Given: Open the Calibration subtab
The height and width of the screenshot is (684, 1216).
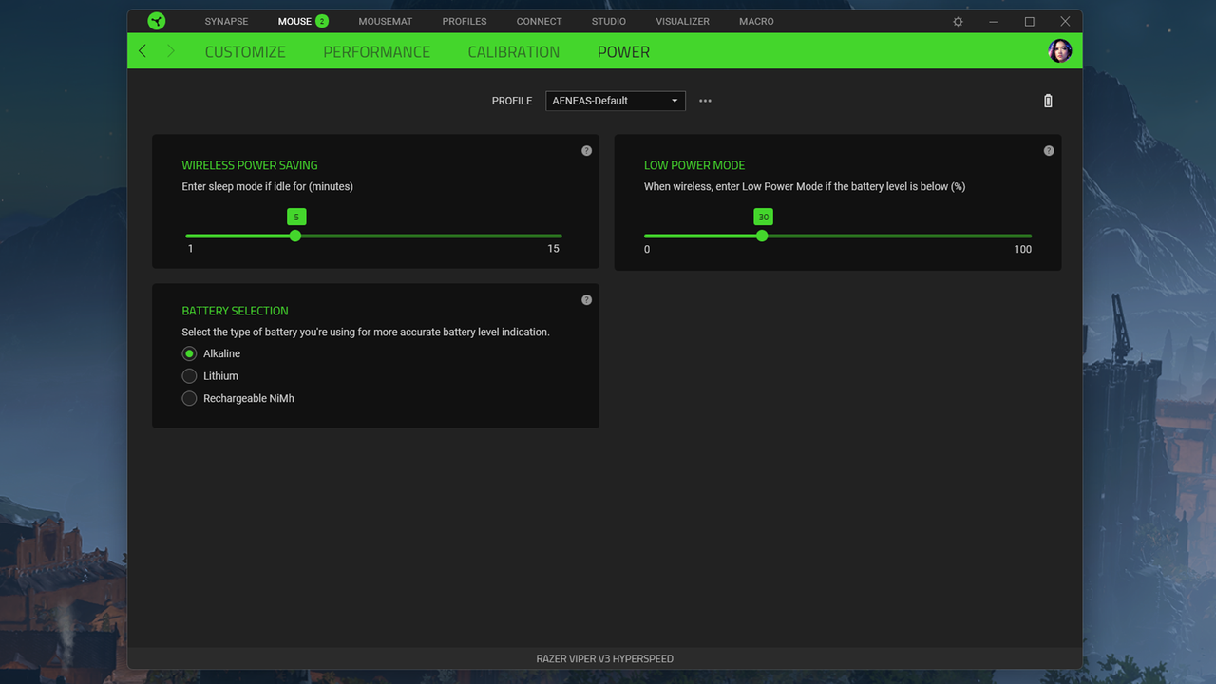Looking at the screenshot, I should coord(513,52).
